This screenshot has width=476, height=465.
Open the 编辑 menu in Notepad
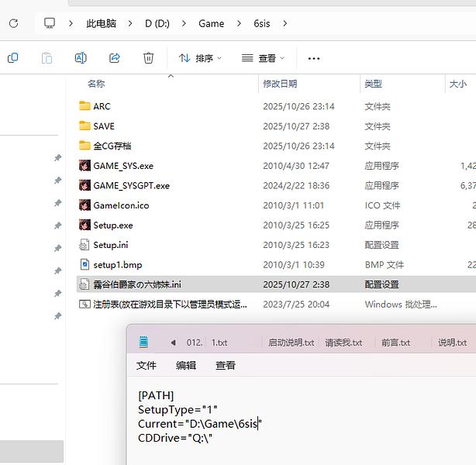[x=186, y=365]
